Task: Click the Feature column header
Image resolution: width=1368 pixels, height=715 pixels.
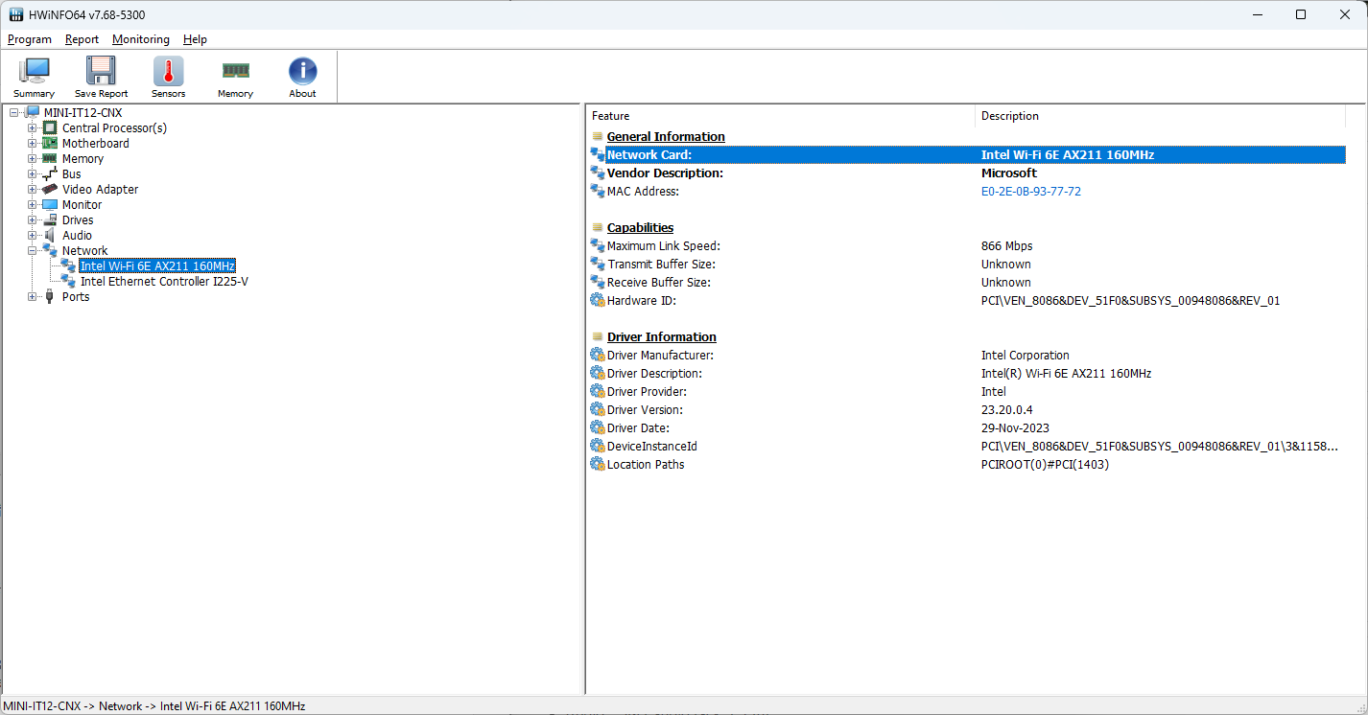Action: [x=780, y=116]
